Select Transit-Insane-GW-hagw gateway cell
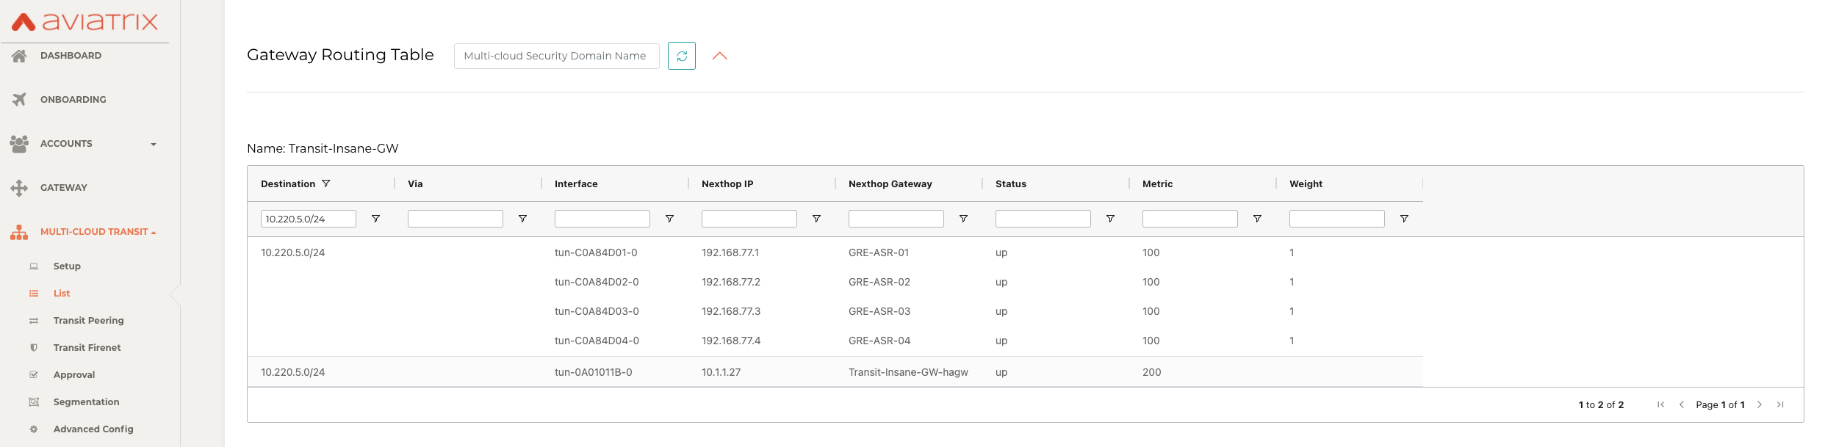 (908, 372)
